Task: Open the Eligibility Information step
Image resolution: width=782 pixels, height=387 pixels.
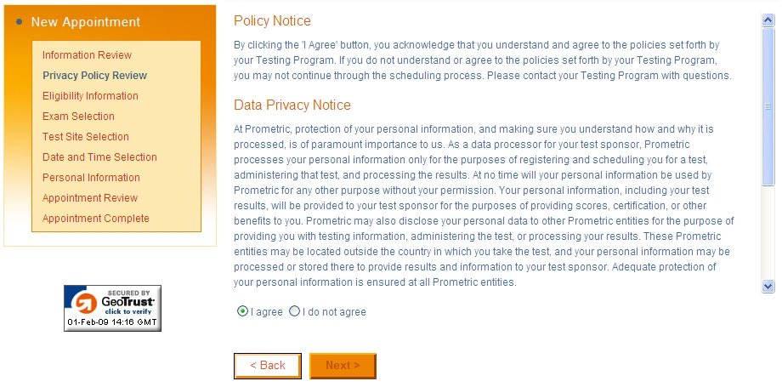Action: click(x=90, y=96)
